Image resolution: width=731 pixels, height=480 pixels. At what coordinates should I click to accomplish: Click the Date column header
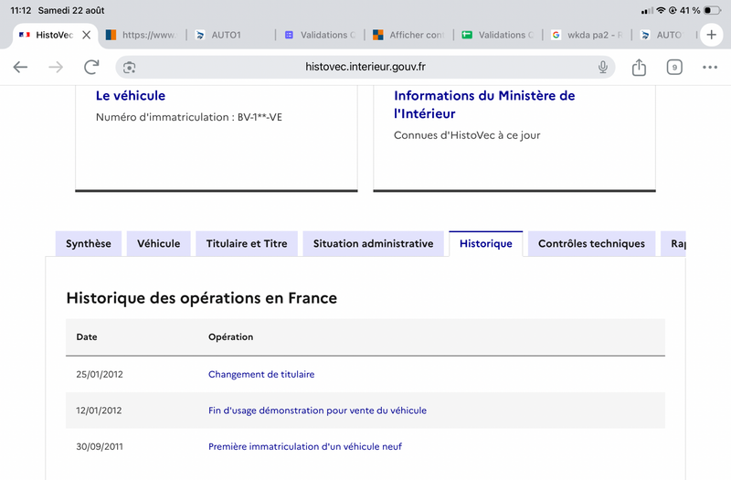(x=87, y=336)
